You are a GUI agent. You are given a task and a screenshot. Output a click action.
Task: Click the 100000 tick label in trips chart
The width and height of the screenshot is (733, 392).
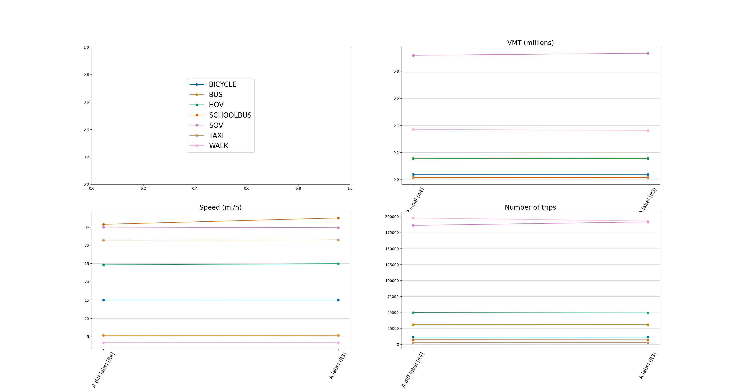(x=392, y=281)
